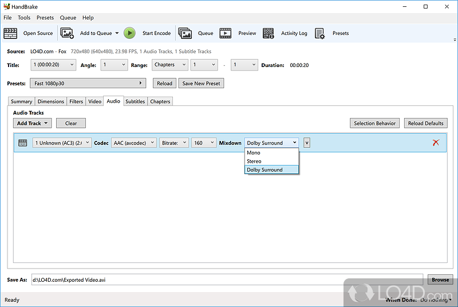Switch to the Subtitles tab

tap(135, 101)
